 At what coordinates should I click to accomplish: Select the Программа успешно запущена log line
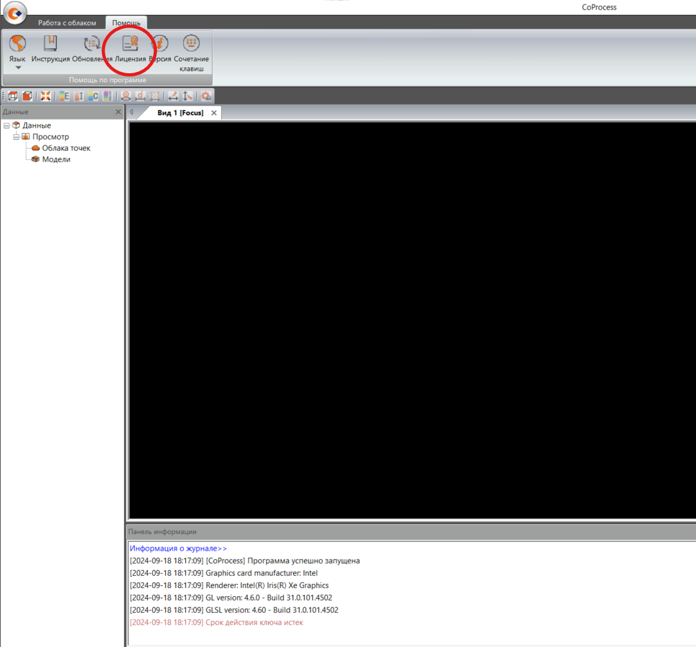pyautogui.click(x=245, y=561)
